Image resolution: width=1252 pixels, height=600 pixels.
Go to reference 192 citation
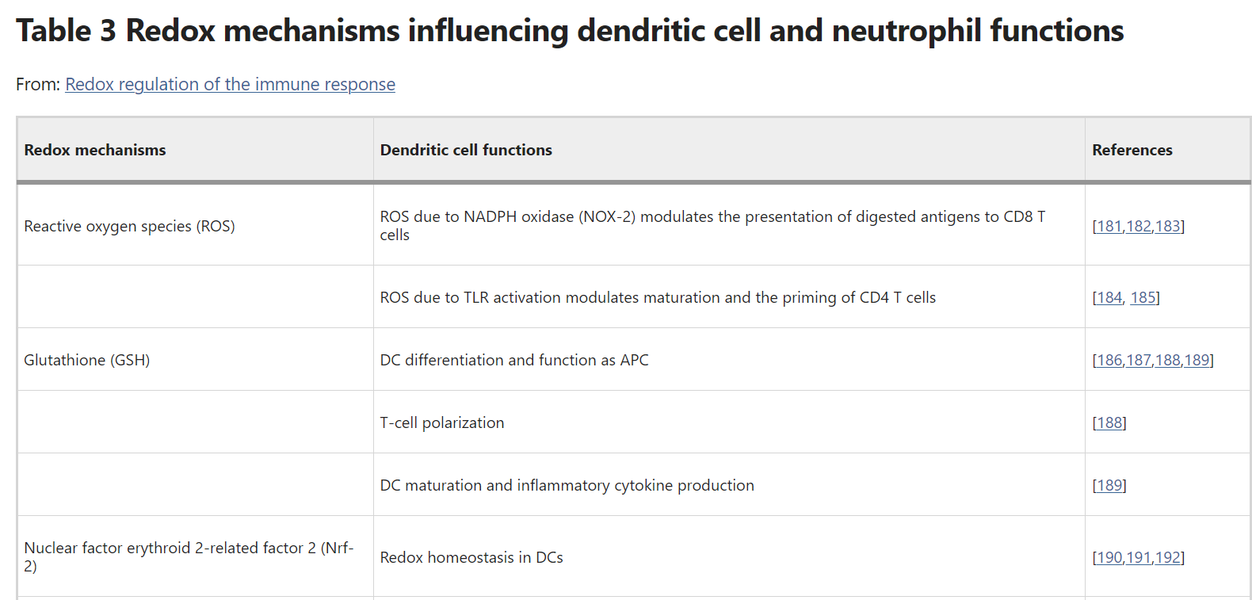click(1167, 558)
